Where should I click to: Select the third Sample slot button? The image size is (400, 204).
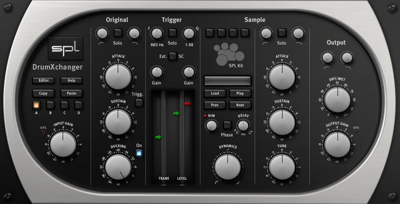[233, 33]
